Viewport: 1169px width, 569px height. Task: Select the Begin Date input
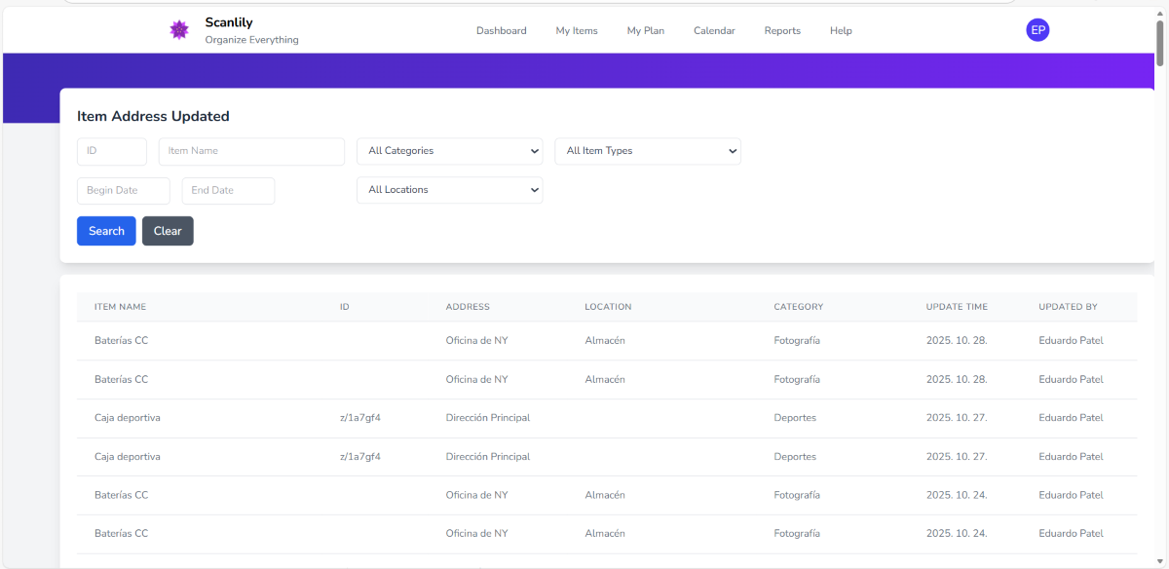click(x=124, y=191)
